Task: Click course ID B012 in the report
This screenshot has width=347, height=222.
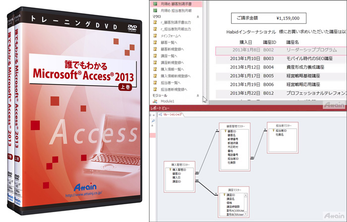Action: click(x=269, y=93)
